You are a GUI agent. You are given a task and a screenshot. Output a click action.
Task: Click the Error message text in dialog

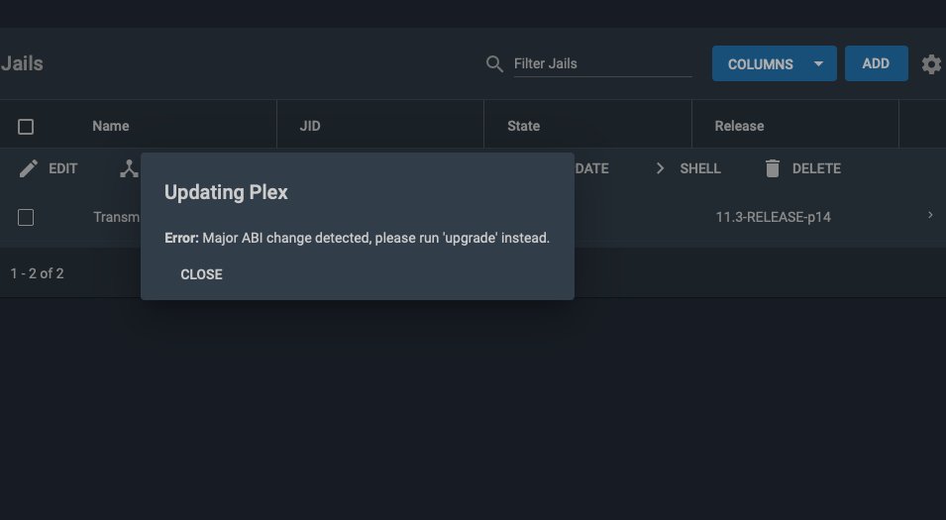coord(358,238)
